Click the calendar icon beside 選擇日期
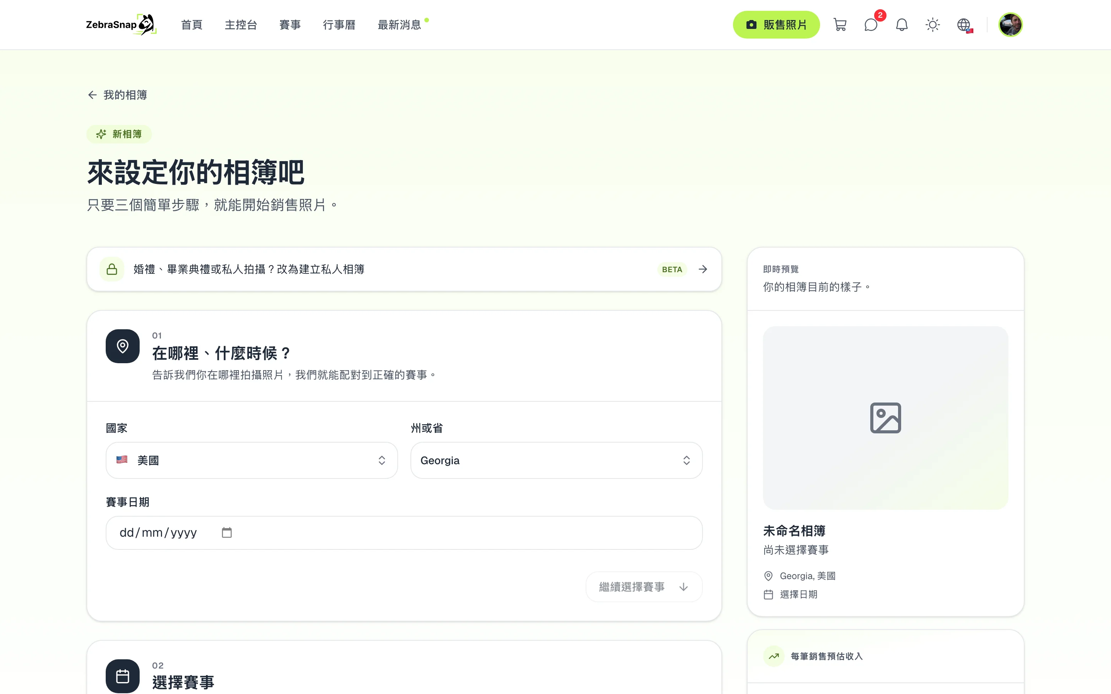Image resolution: width=1111 pixels, height=694 pixels. (768, 595)
